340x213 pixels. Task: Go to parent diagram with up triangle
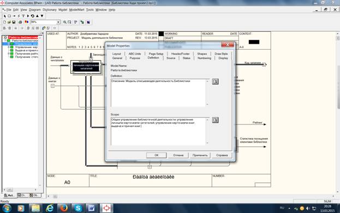(x=37, y=16)
